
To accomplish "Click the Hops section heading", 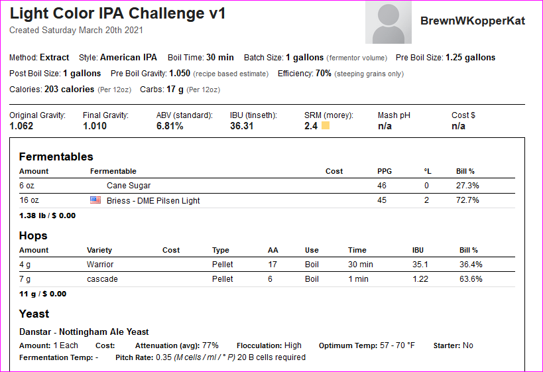I will click(x=33, y=235).
